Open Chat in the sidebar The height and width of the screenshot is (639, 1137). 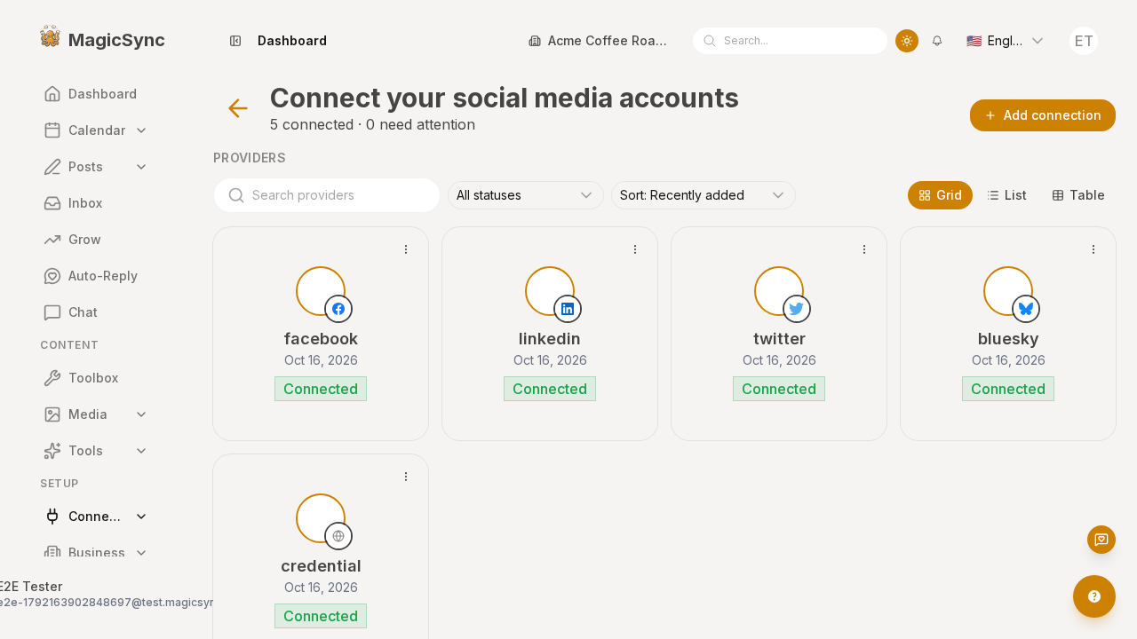96,312
